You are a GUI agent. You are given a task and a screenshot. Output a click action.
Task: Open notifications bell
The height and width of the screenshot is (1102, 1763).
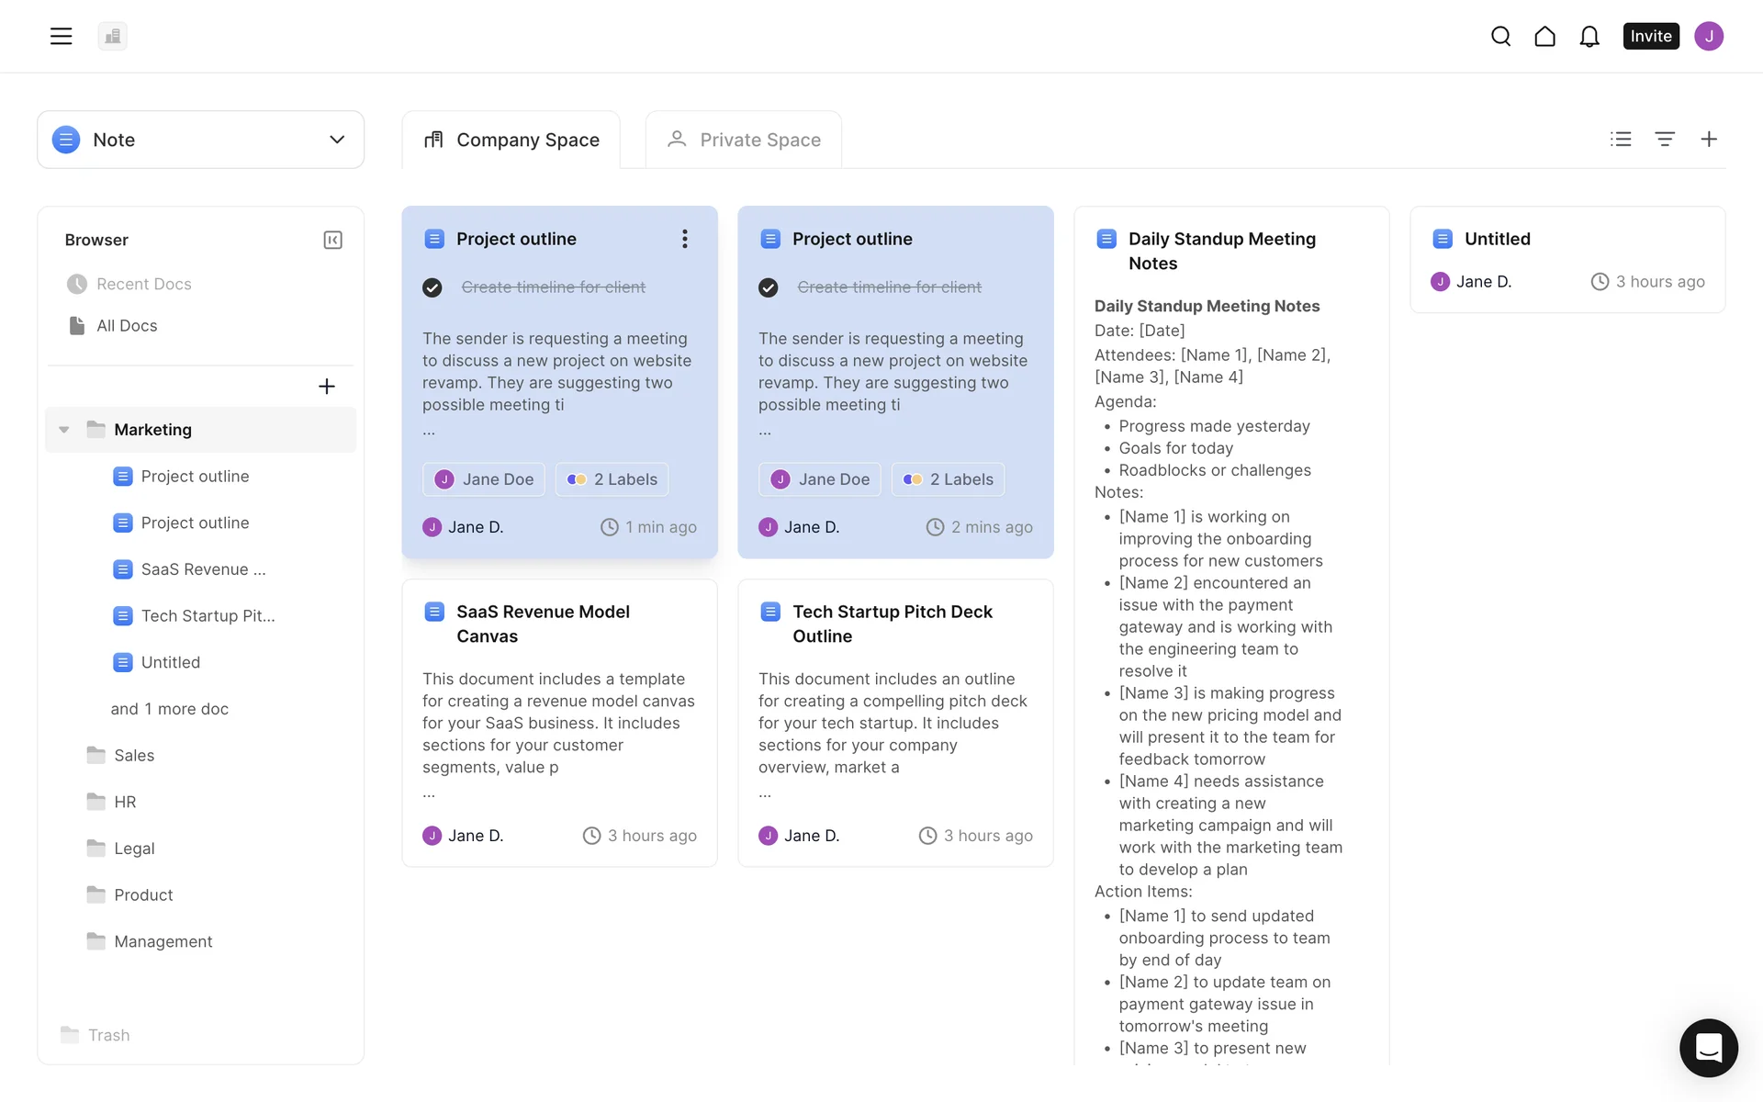[1589, 36]
